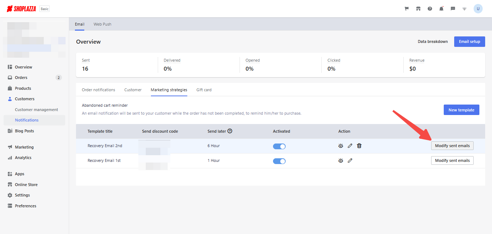Open the Data breakdown link

coord(433,41)
